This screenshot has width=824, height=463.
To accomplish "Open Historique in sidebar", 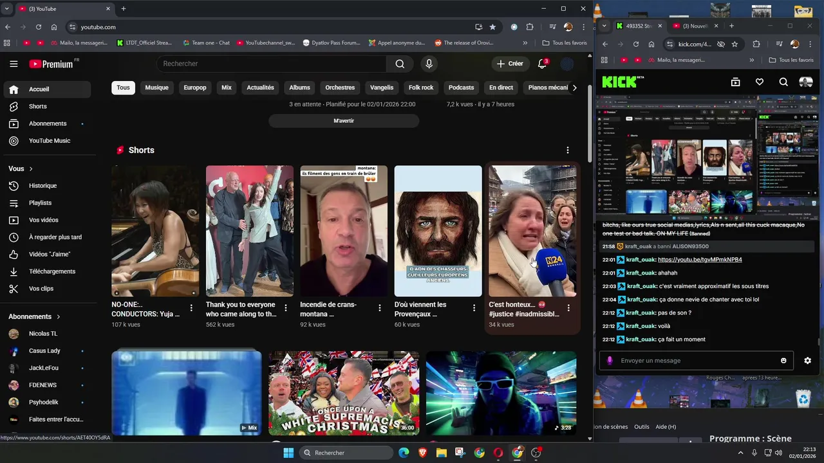I will [46, 186].
